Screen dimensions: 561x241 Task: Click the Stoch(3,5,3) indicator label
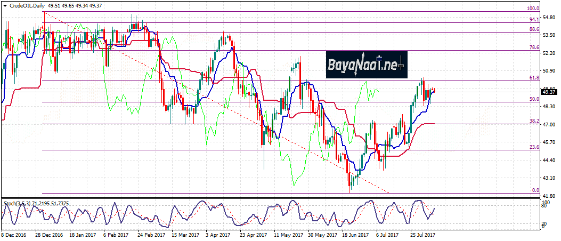(x=19, y=204)
